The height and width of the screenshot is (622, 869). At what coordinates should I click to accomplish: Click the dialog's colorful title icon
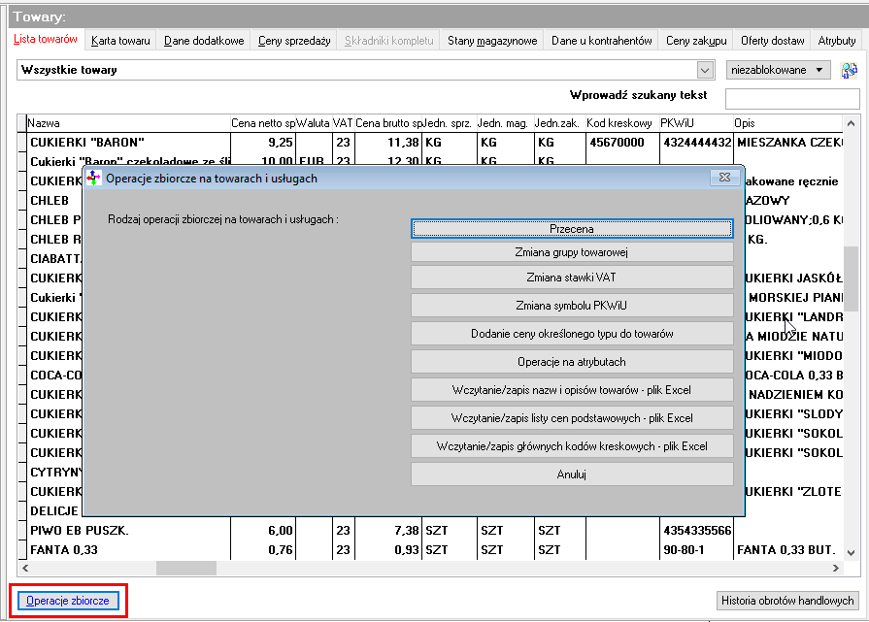coord(93,178)
